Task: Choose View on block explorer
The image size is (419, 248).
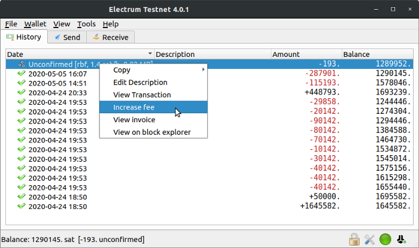Action: click(153, 132)
